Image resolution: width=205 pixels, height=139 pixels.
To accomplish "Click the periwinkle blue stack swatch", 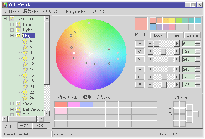I will pyautogui.click(x=86, y=105).
